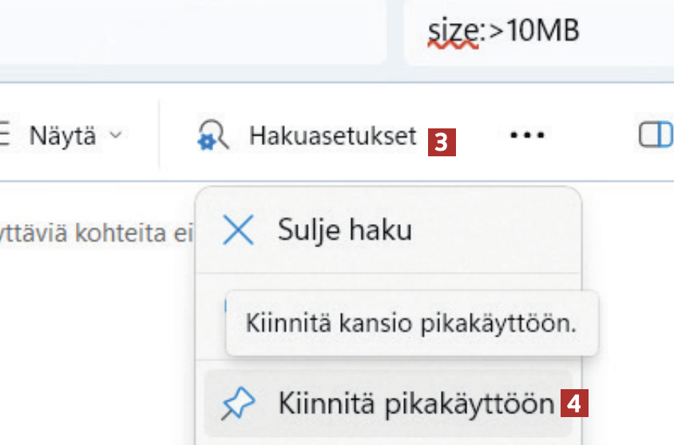Open the Hakuasetukset dropdown menu

click(332, 136)
